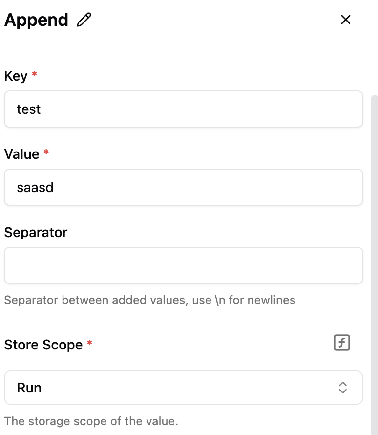Click the red asterisk beside Value
Viewport: 378px width, 435px height.
(46, 153)
